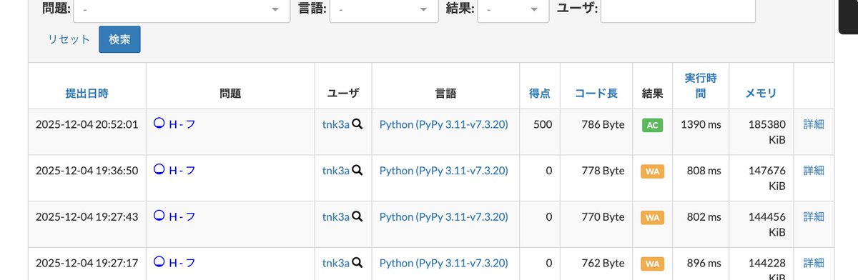Open user tnk3a in 19:27:43 row
This screenshot has height=280, width=858.
click(x=336, y=216)
